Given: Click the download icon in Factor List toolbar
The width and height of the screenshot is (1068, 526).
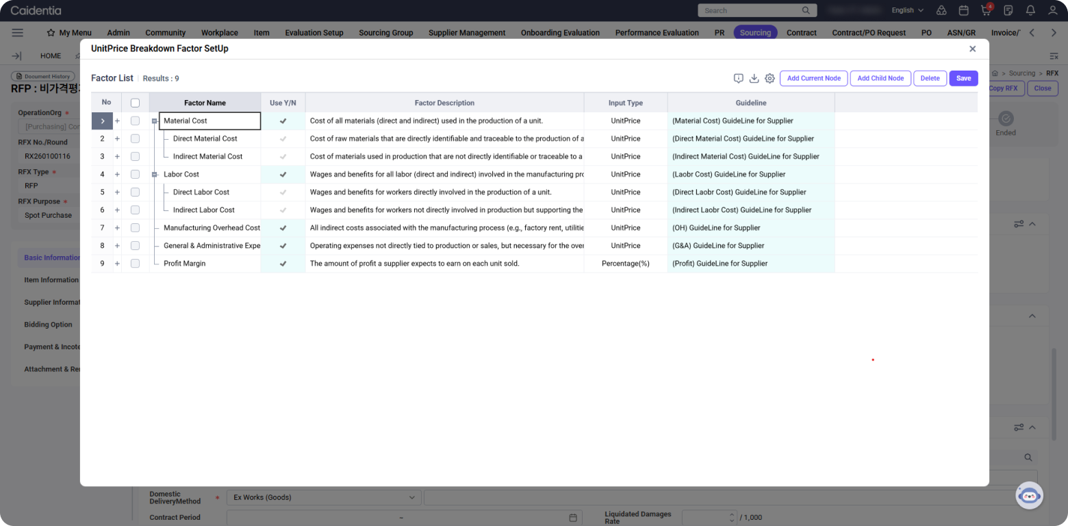Looking at the screenshot, I should click(754, 79).
